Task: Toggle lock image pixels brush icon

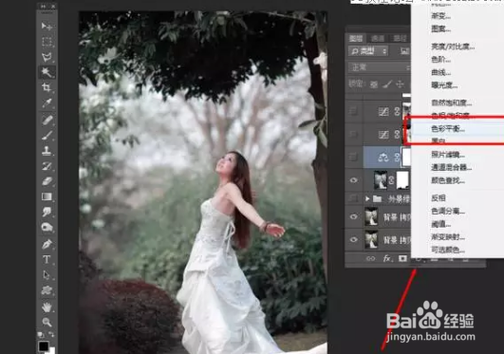Action: tap(387, 84)
